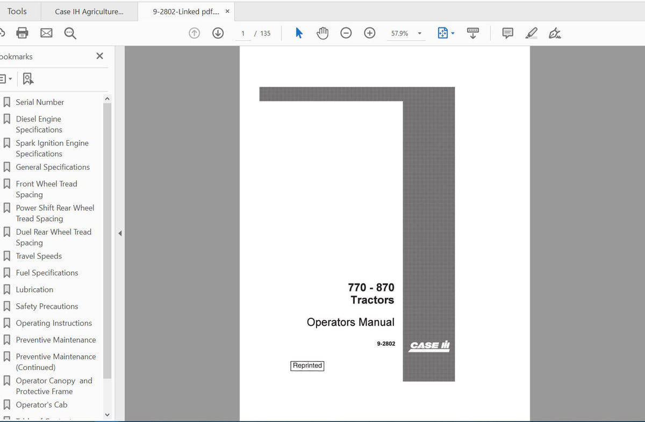Go to Travel Speeds bookmark
The image size is (645, 422).
39,256
